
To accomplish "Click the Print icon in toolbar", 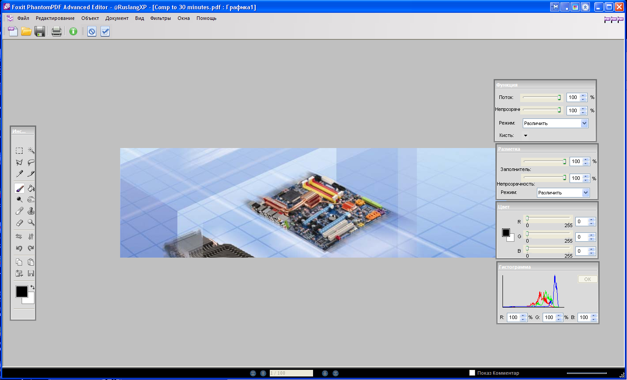I will coord(57,31).
